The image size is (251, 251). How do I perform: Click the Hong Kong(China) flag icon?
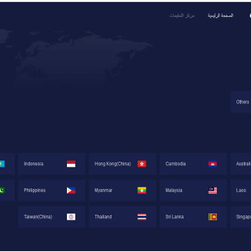[x=142, y=164]
